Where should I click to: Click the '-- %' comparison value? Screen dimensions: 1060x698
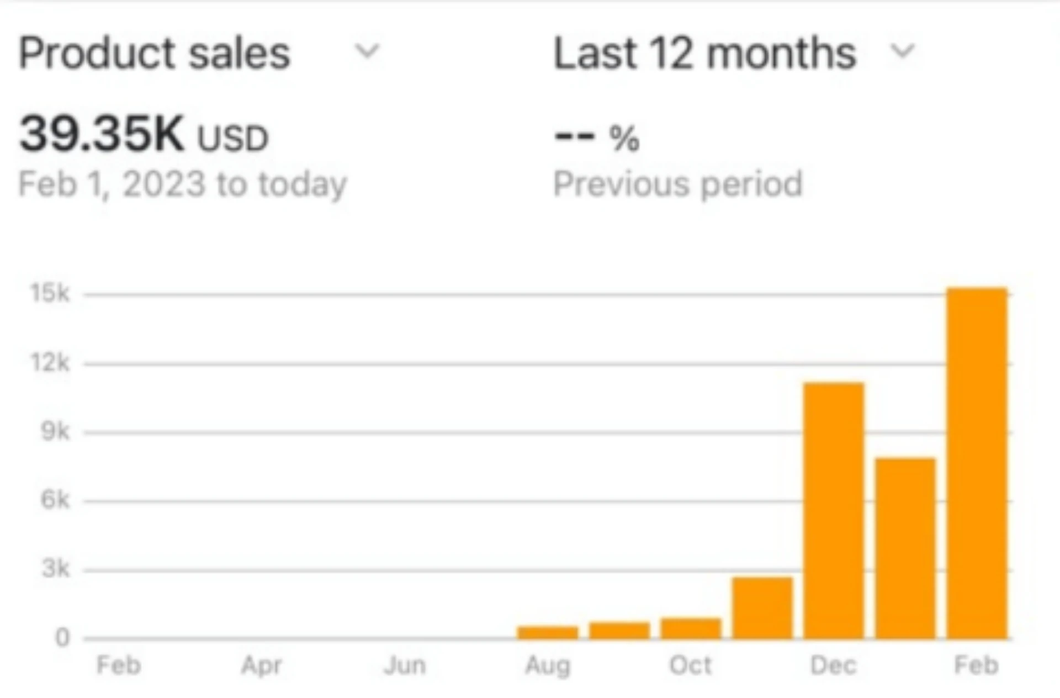click(x=597, y=137)
